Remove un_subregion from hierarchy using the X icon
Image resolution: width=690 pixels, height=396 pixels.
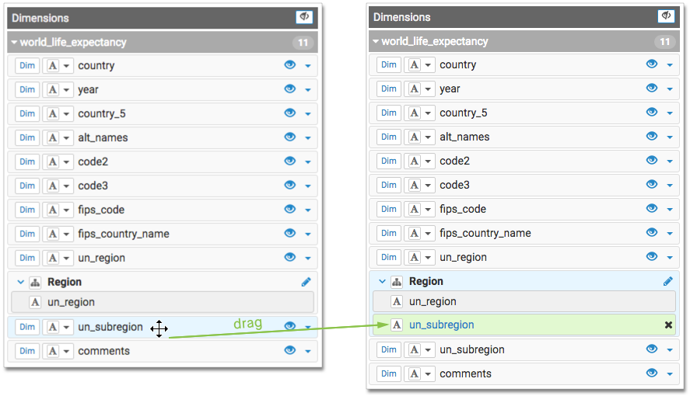coord(668,325)
